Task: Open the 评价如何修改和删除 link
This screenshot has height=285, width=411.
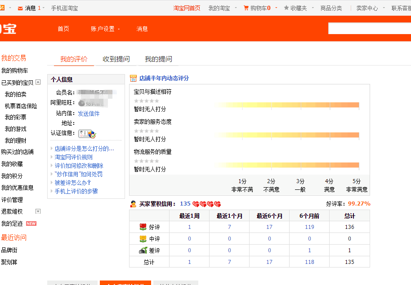Action: pyautogui.click(x=79, y=166)
